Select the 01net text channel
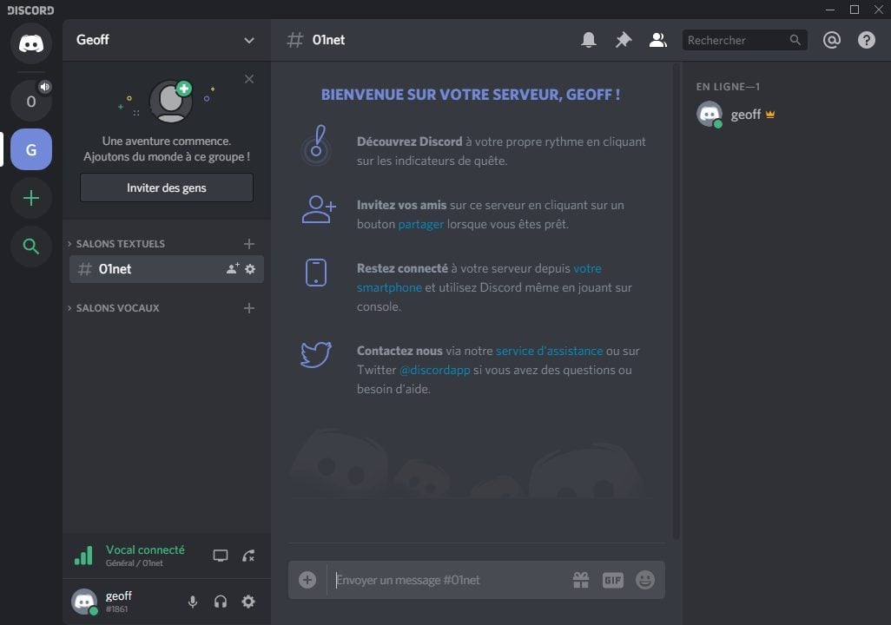 (167, 269)
